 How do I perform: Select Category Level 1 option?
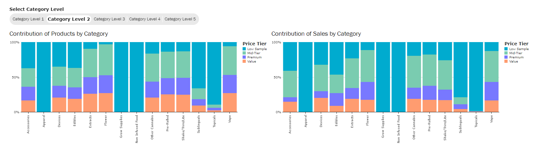coord(28,19)
